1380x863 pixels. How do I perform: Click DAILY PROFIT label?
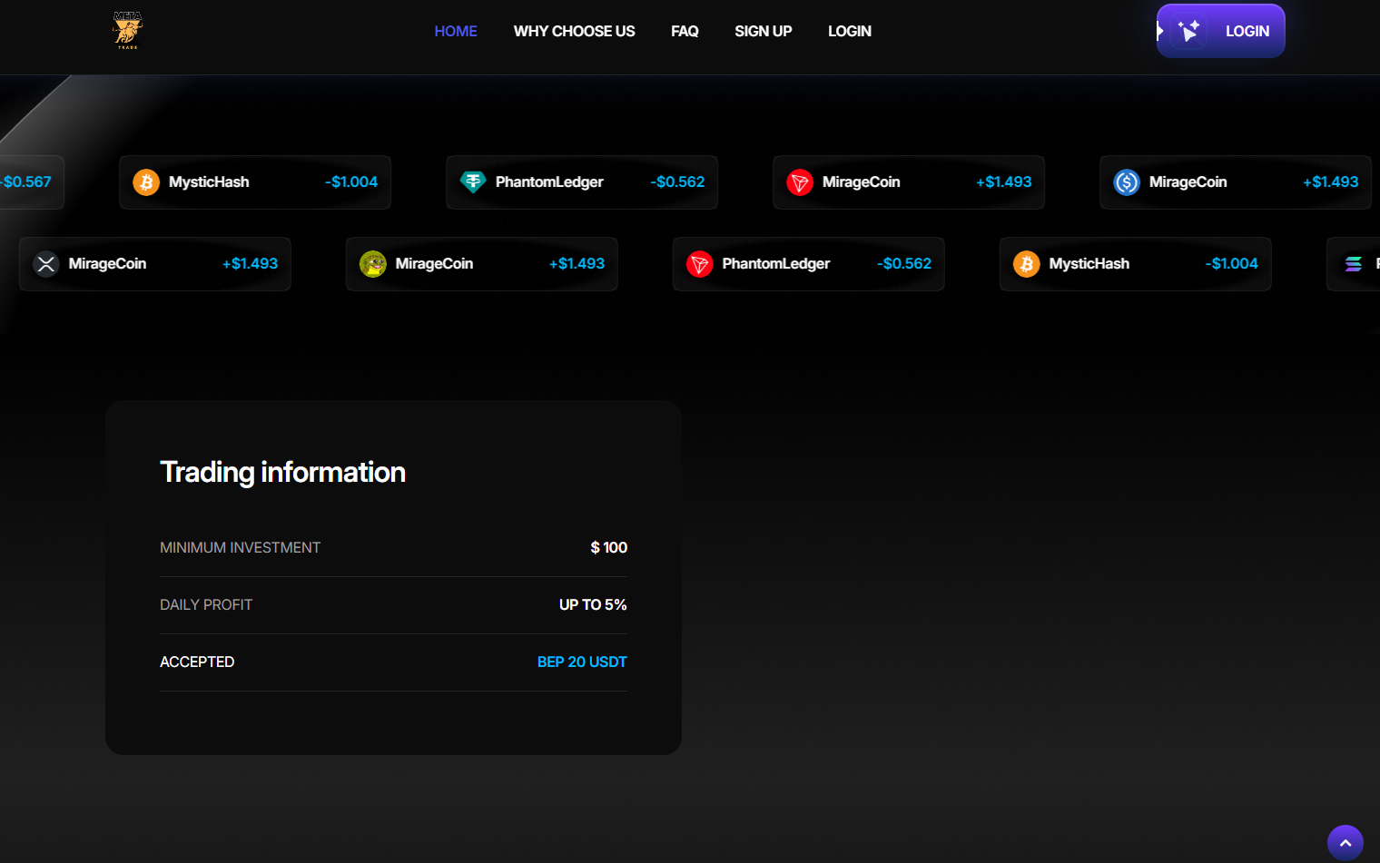click(206, 604)
